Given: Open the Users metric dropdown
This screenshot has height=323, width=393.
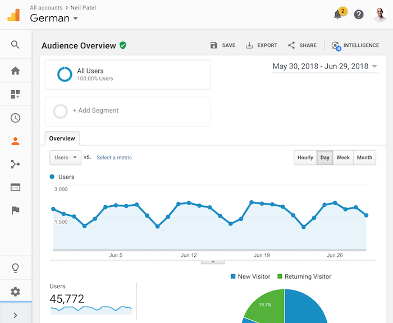Looking at the screenshot, I should [66, 158].
